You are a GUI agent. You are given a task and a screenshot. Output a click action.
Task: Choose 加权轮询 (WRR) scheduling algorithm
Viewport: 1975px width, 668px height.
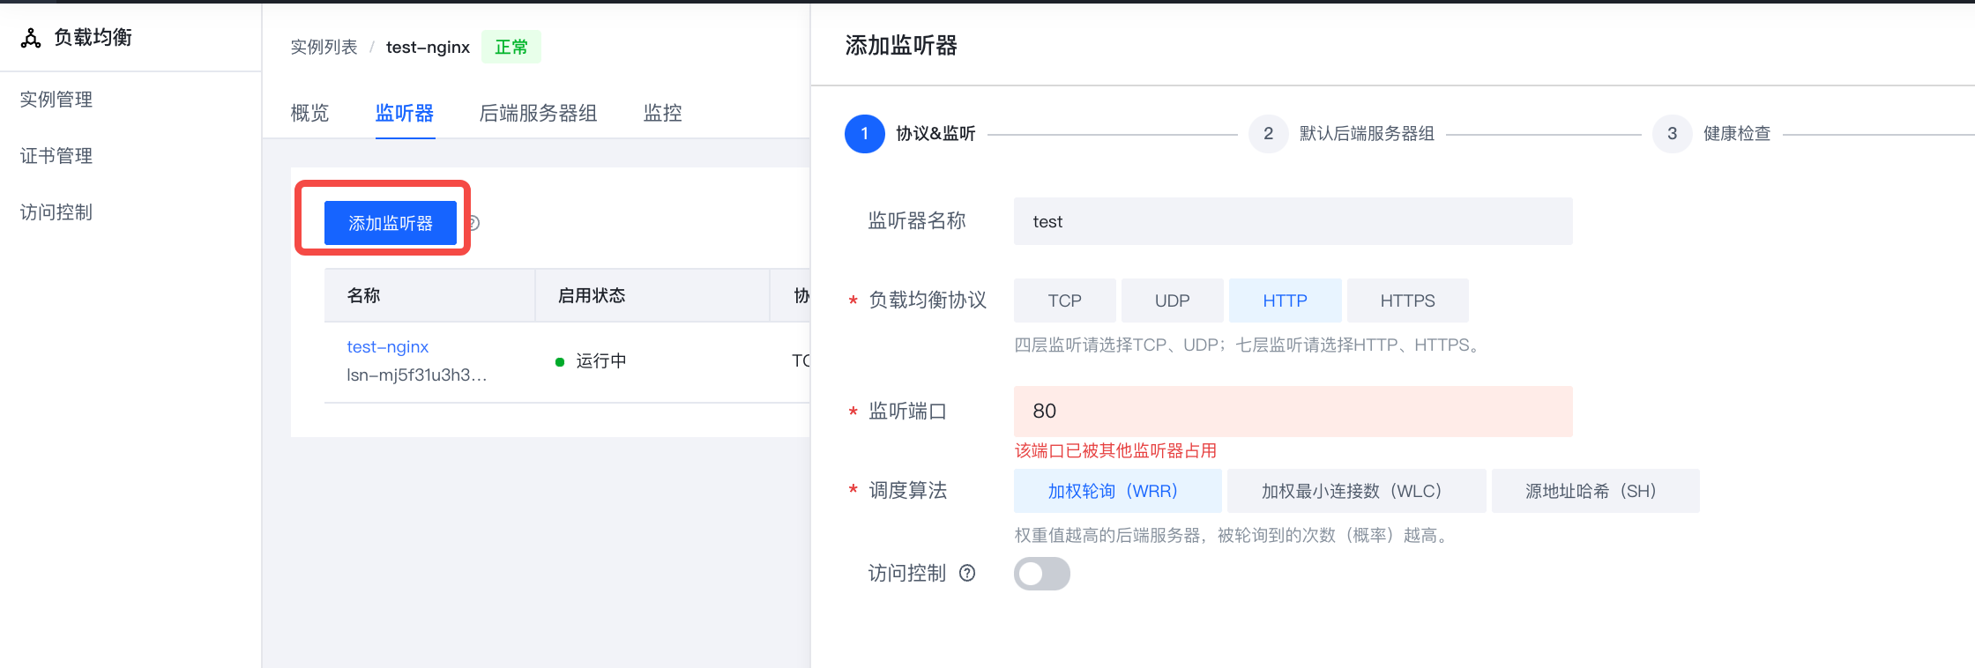coord(1117,491)
